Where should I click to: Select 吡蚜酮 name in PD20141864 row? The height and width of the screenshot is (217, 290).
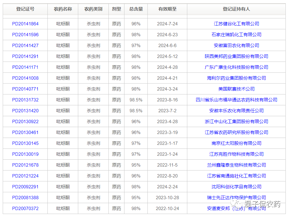pos(63,24)
